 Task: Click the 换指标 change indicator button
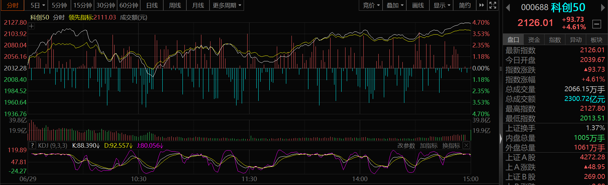451,146
